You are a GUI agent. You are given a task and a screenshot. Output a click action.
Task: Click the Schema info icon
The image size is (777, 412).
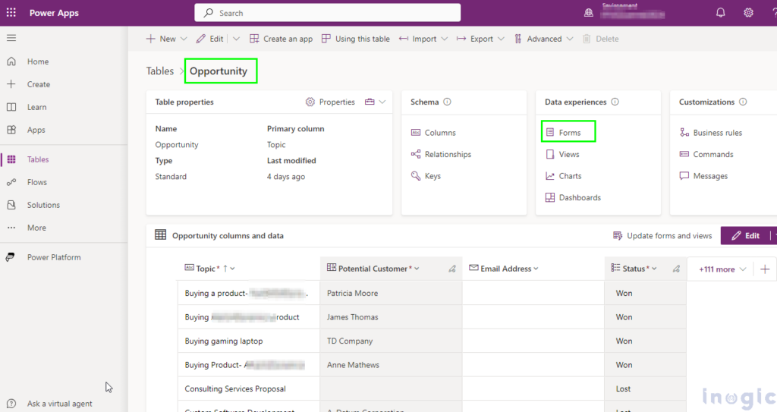coord(447,102)
